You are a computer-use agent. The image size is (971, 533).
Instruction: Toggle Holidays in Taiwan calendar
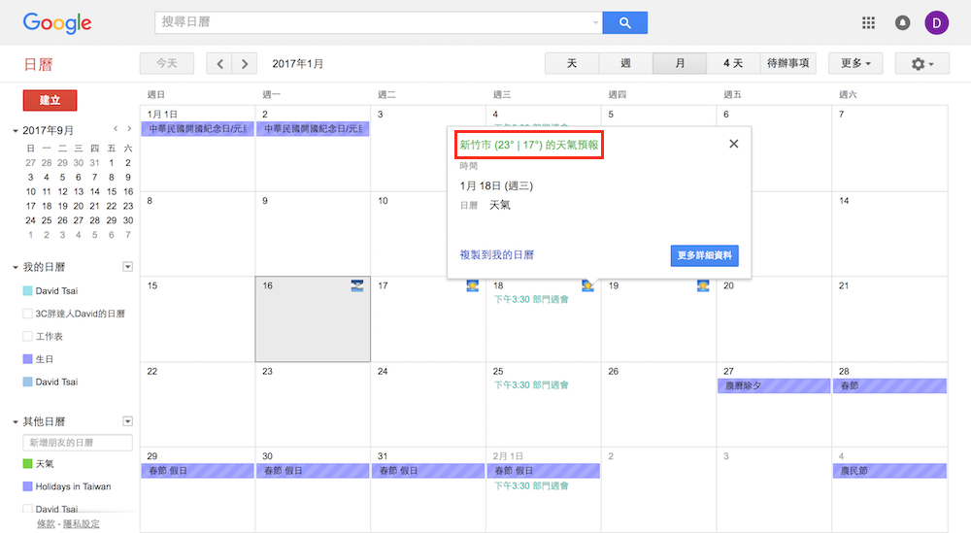click(27, 486)
